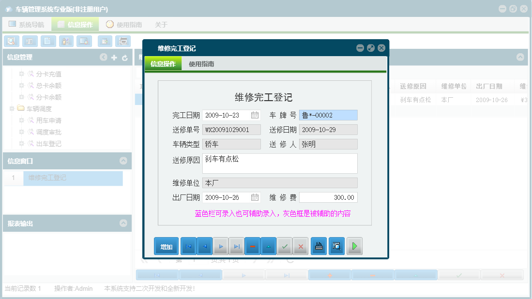
Task: Open the report view icon in the toolbar
Action: tap(30, 41)
